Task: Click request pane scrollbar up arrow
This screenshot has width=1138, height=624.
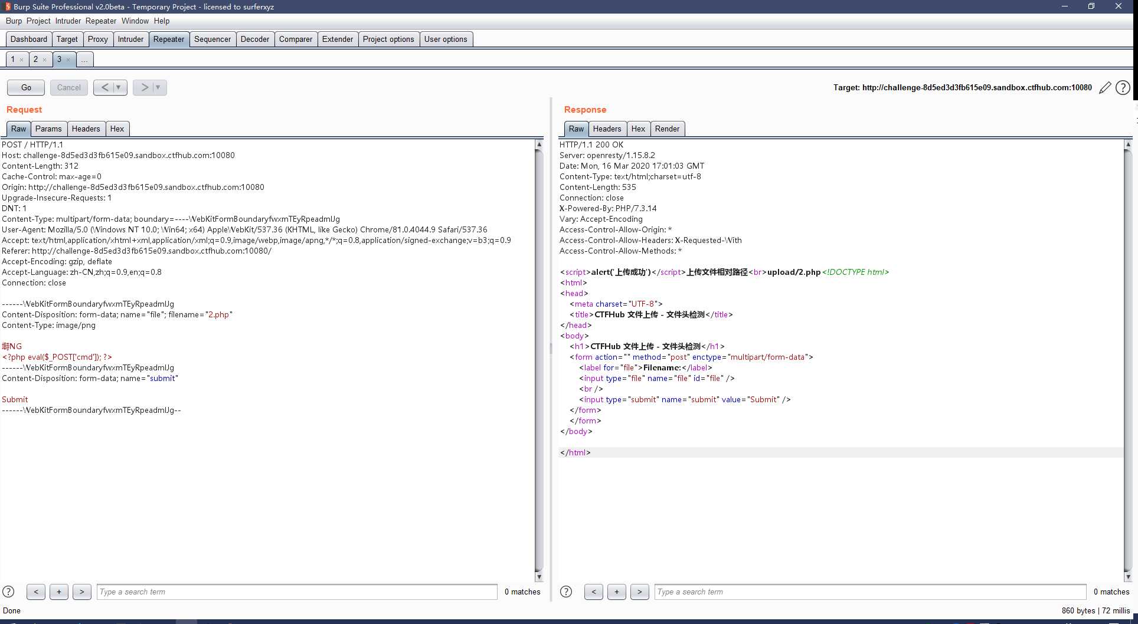Action: [x=538, y=144]
